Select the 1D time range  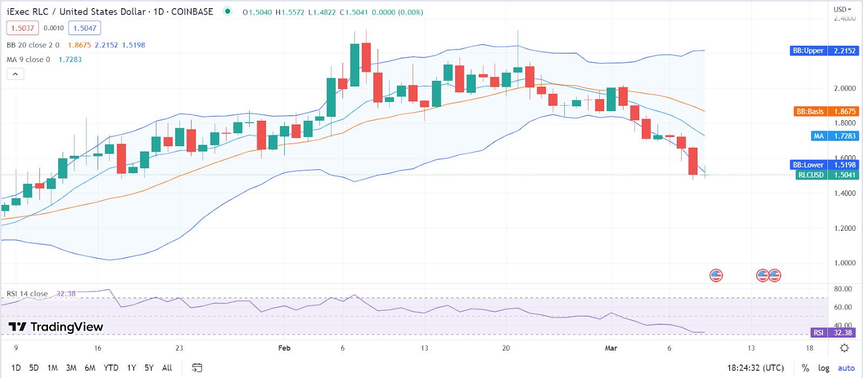16,368
